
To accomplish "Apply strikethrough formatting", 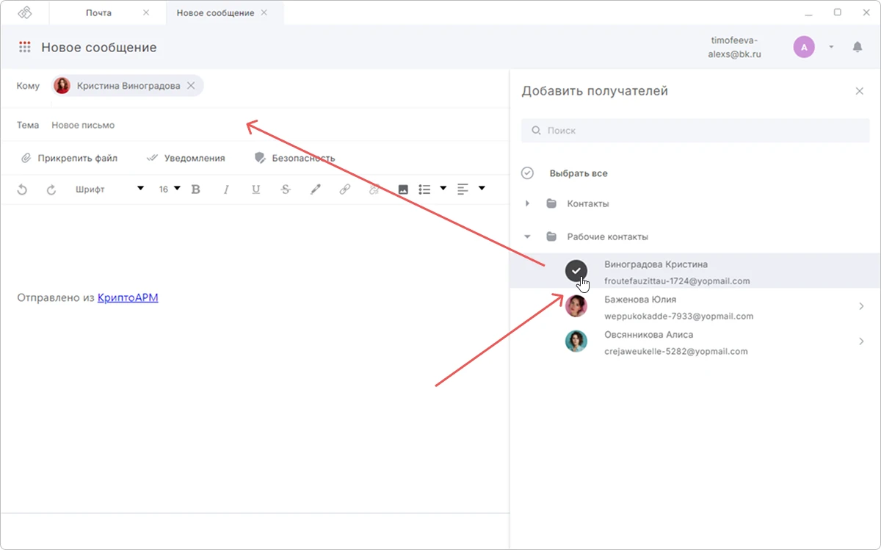I will coord(286,189).
